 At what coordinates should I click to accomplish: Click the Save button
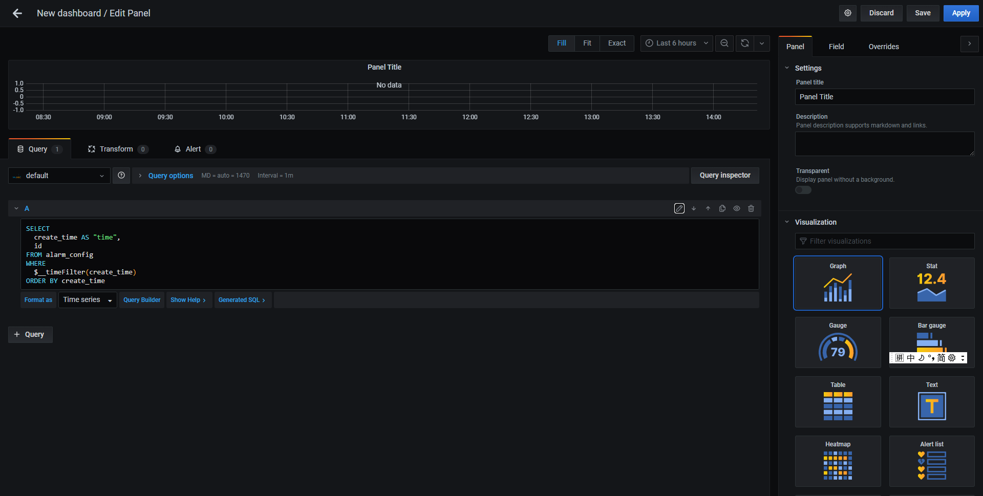click(923, 13)
